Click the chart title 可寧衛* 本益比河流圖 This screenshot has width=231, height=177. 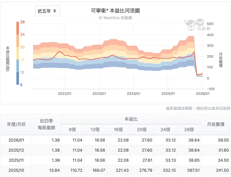[x=115, y=11]
